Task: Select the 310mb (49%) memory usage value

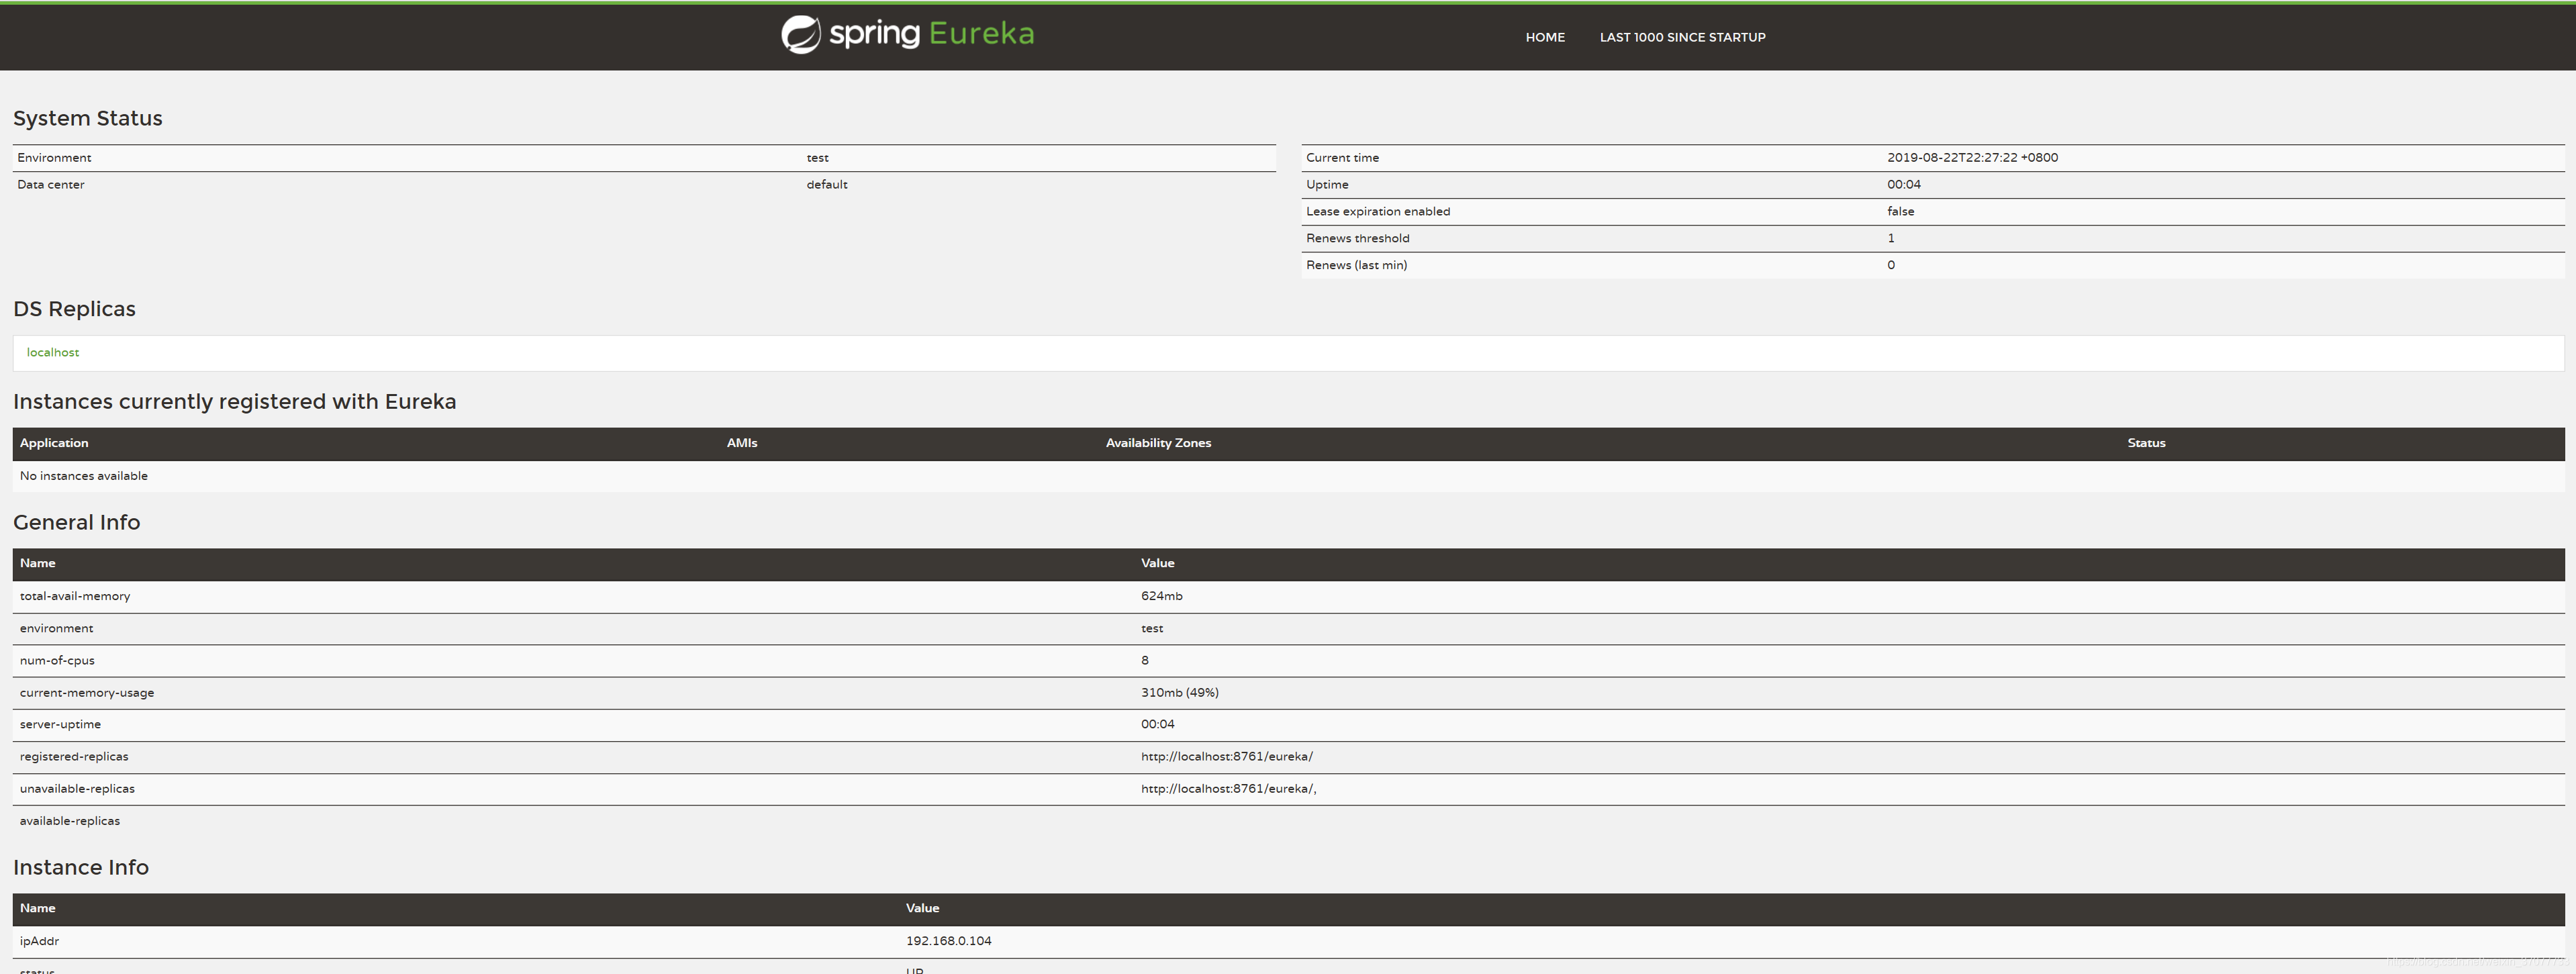Action: (x=1179, y=692)
